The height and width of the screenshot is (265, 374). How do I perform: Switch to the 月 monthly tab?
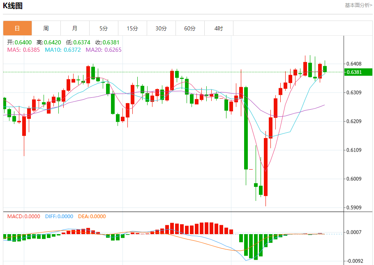pyautogui.click(x=75, y=28)
